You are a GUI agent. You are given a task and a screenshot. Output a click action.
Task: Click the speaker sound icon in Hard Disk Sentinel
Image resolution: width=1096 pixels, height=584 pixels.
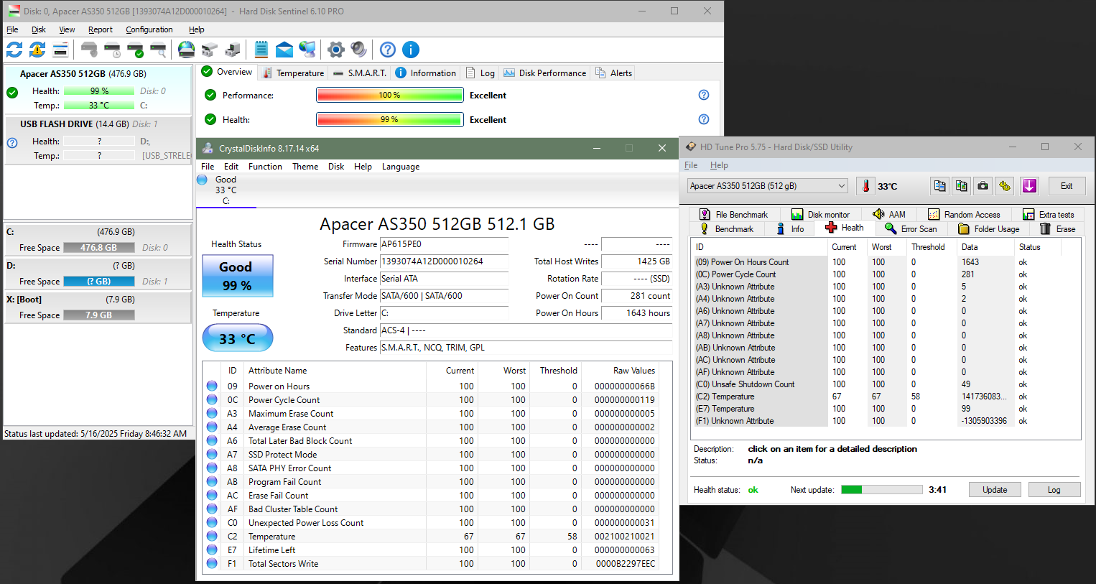pos(358,50)
